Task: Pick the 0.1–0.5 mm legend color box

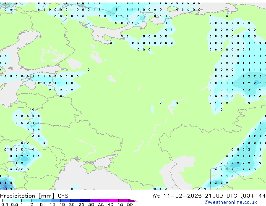Action: [7, 201]
